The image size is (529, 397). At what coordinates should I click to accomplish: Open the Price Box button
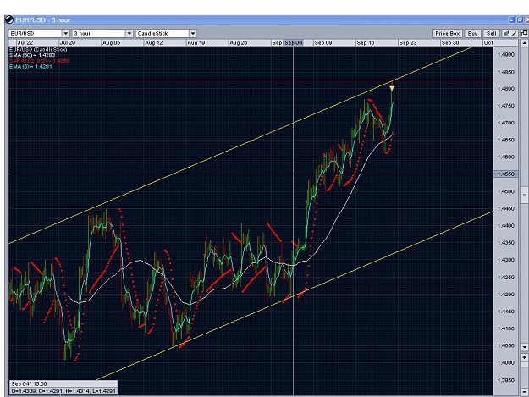point(448,33)
